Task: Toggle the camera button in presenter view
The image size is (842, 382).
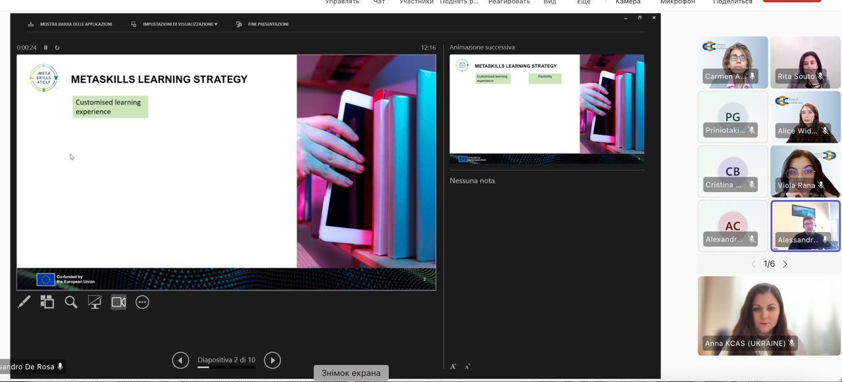Action: click(x=118, y=302)
